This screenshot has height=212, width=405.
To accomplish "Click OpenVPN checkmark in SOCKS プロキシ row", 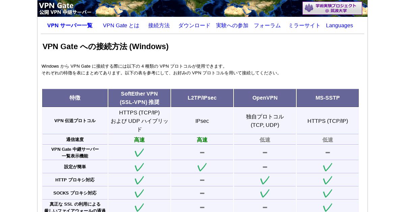I will (x=265, y=193).
